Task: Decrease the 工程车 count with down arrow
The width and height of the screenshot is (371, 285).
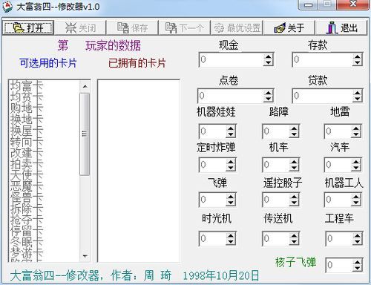Action: tap(358, 242)
